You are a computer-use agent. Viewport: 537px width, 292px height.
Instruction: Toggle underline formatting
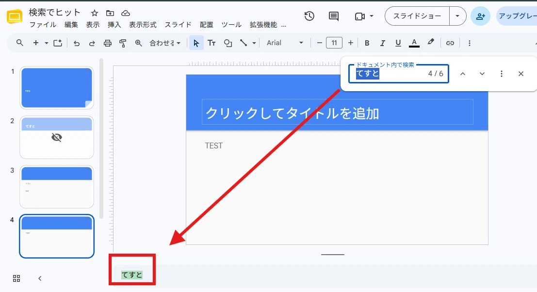[398, 43]
